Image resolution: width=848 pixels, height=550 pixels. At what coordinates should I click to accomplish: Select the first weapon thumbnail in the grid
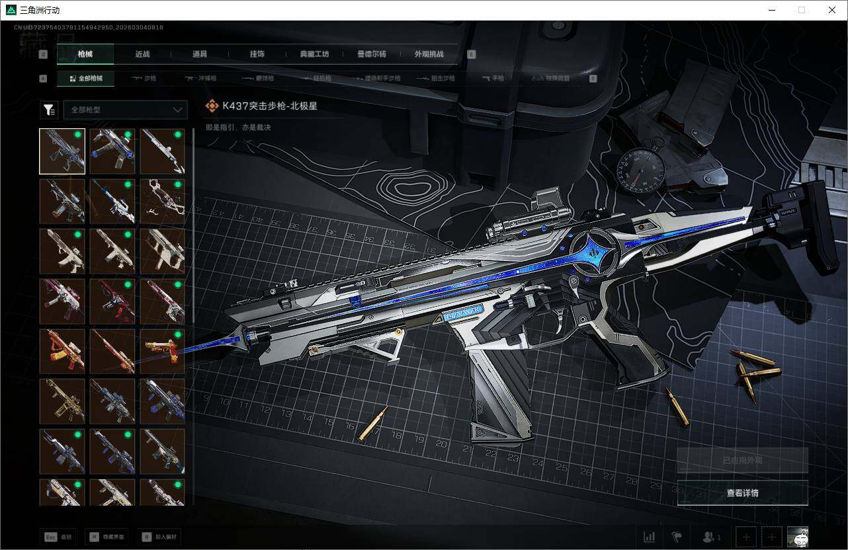pos(62,151)
